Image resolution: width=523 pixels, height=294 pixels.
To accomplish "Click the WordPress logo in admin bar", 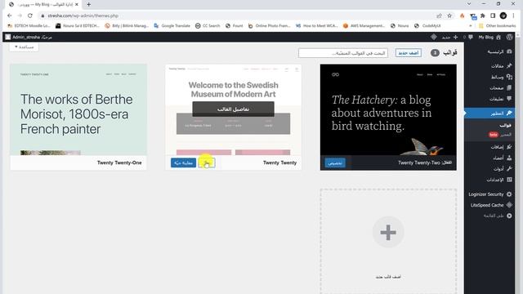I will [509, 37].
